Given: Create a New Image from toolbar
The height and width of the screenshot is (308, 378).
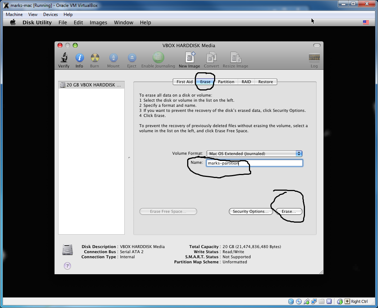Looking at the screenshot, I should pyautogui.click(x=190, y=57).
